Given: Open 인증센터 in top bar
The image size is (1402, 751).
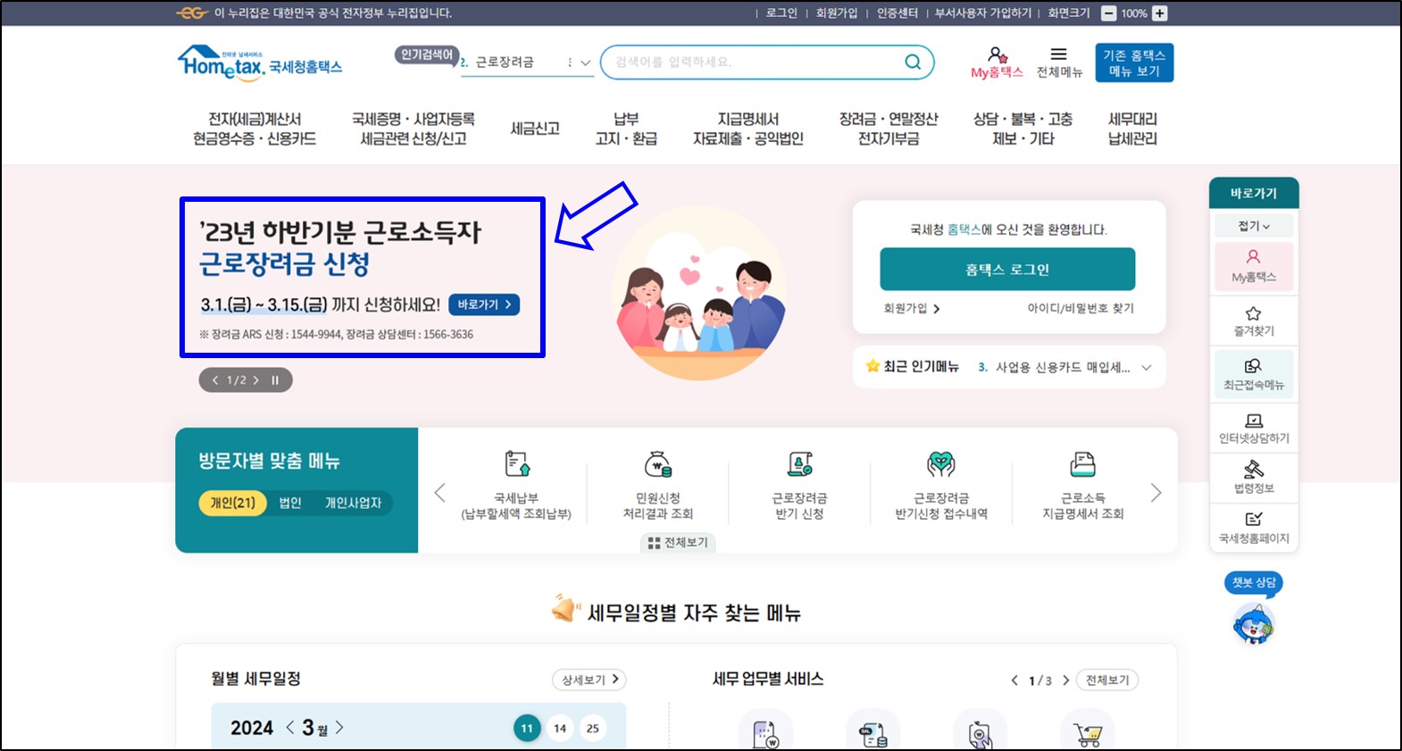Looking at the screenshot, I should point(897,13).
